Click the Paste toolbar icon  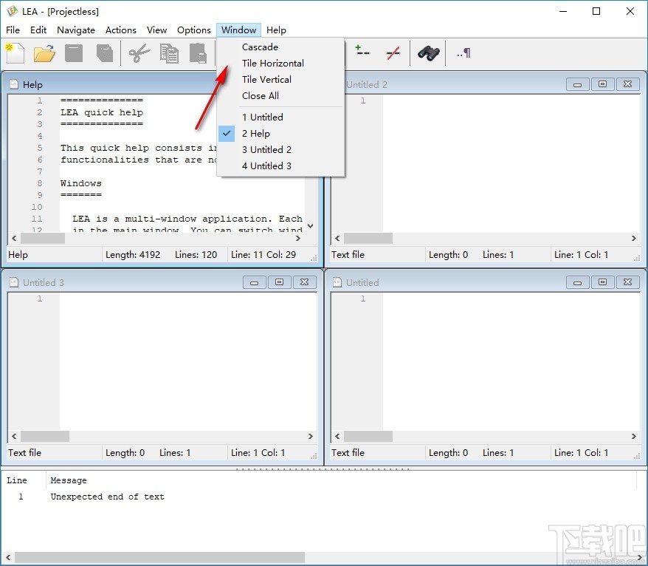(198, 53)
